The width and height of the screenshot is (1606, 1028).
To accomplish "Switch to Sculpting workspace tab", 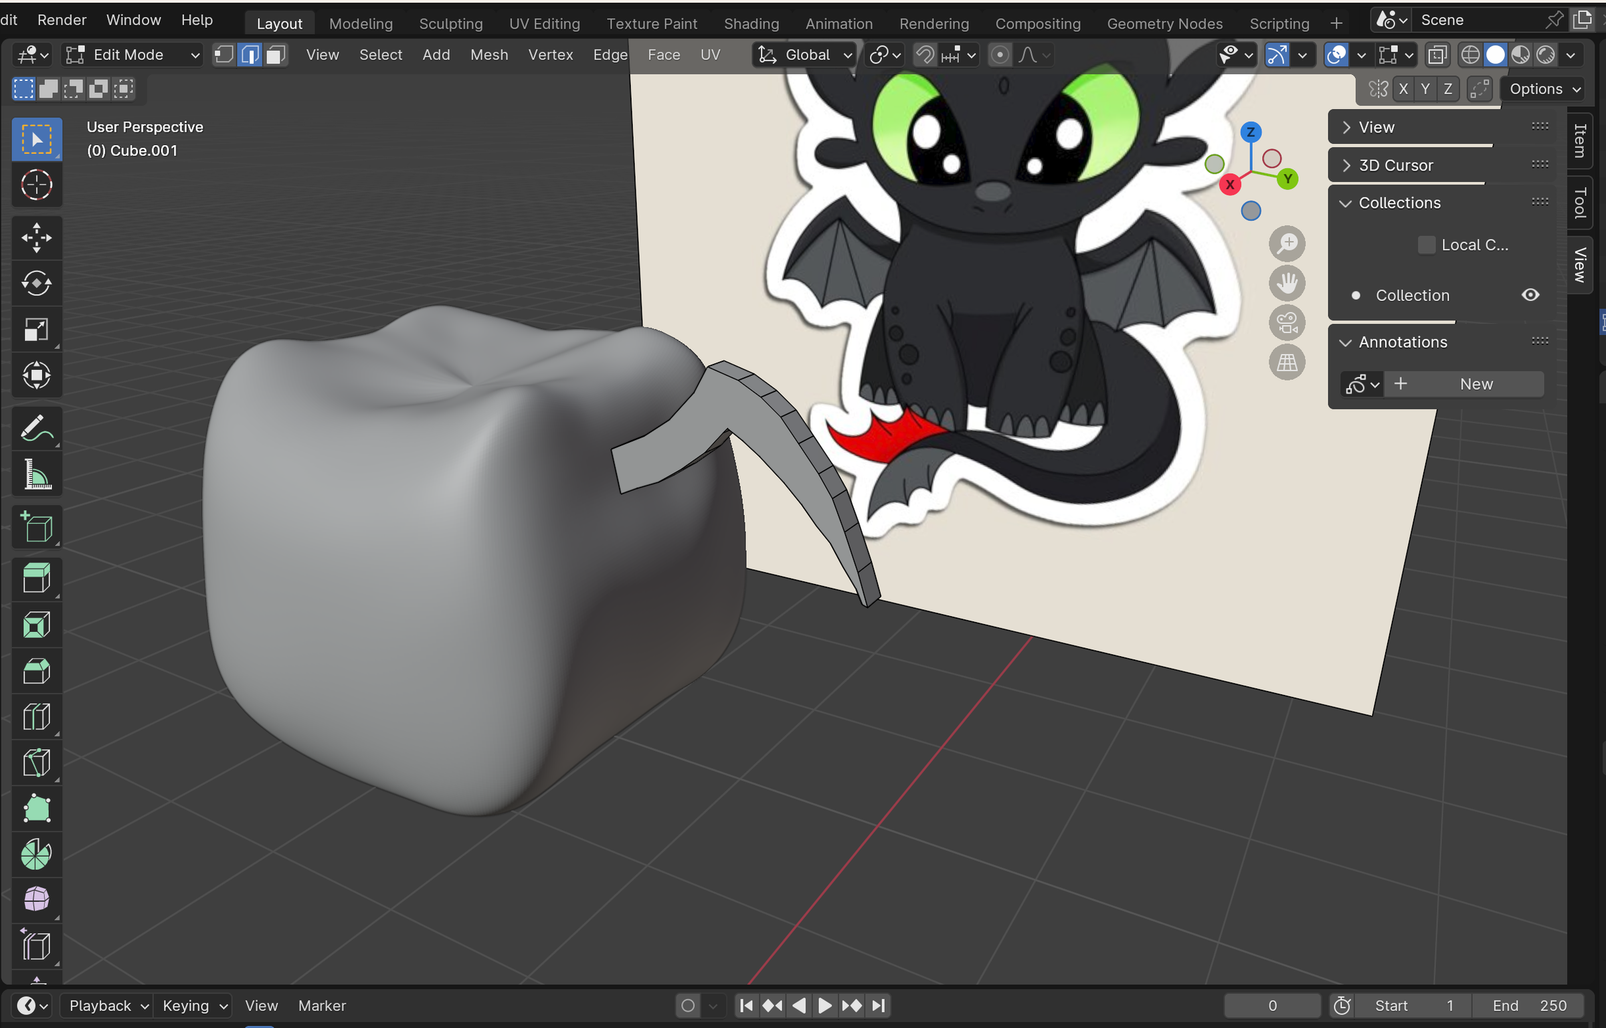I will (x=450, y=23).
